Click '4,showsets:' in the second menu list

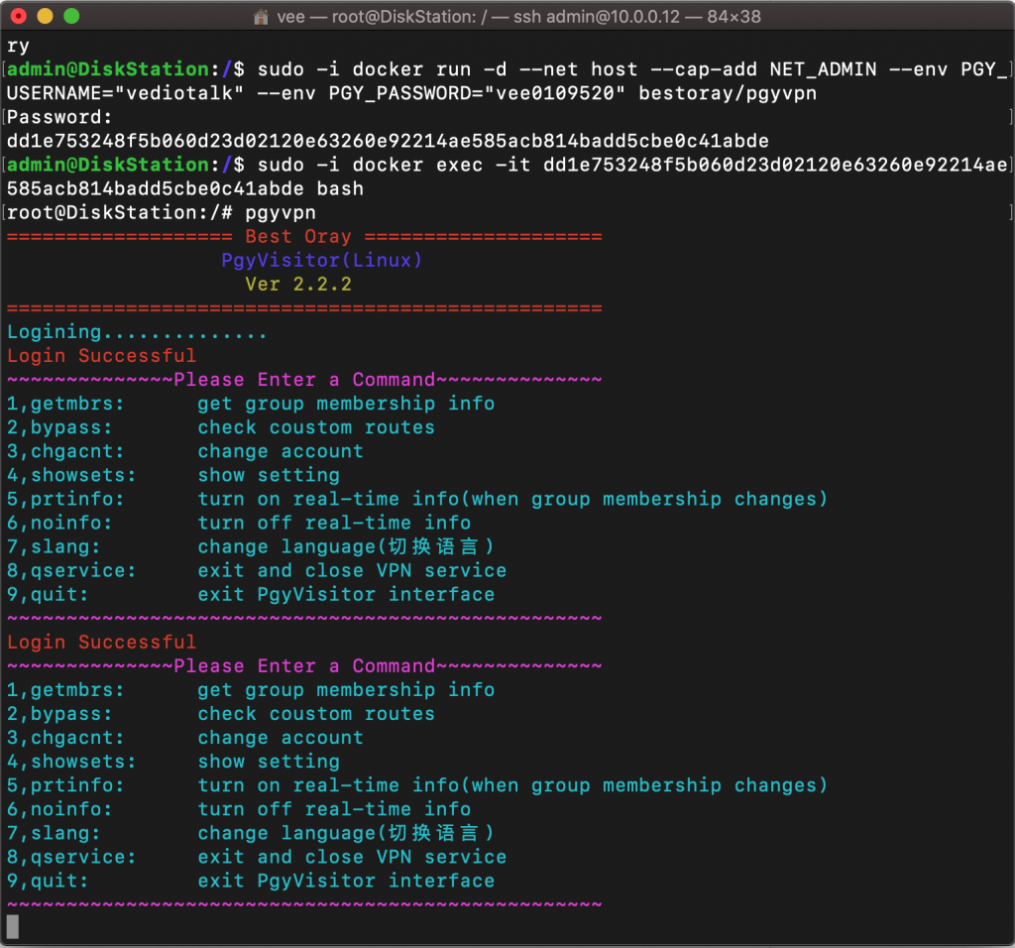coord(71,762)
